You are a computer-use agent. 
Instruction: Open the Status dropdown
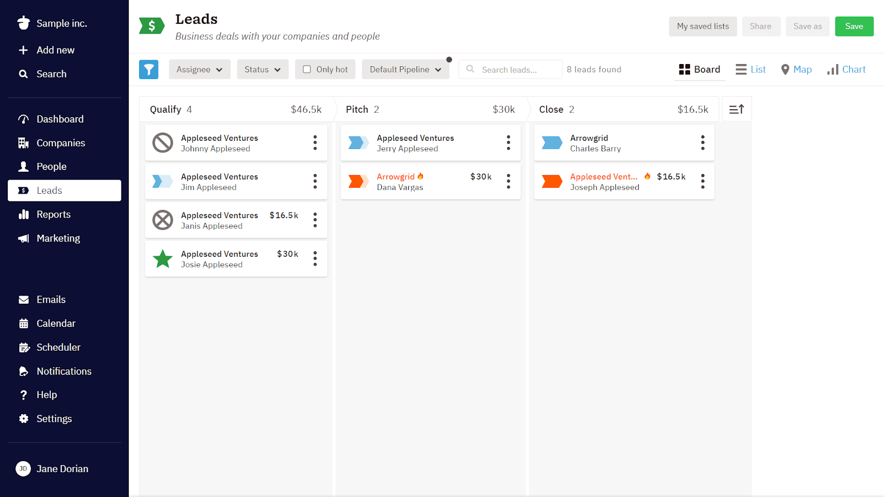(262, 69)
